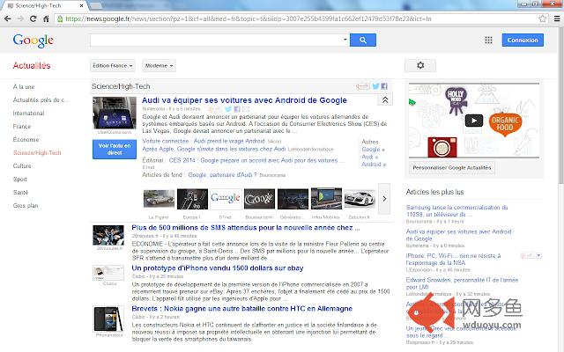Click the Audi » related topic link
The height and width of the screenshot is (352, 564).
(369, 157)
